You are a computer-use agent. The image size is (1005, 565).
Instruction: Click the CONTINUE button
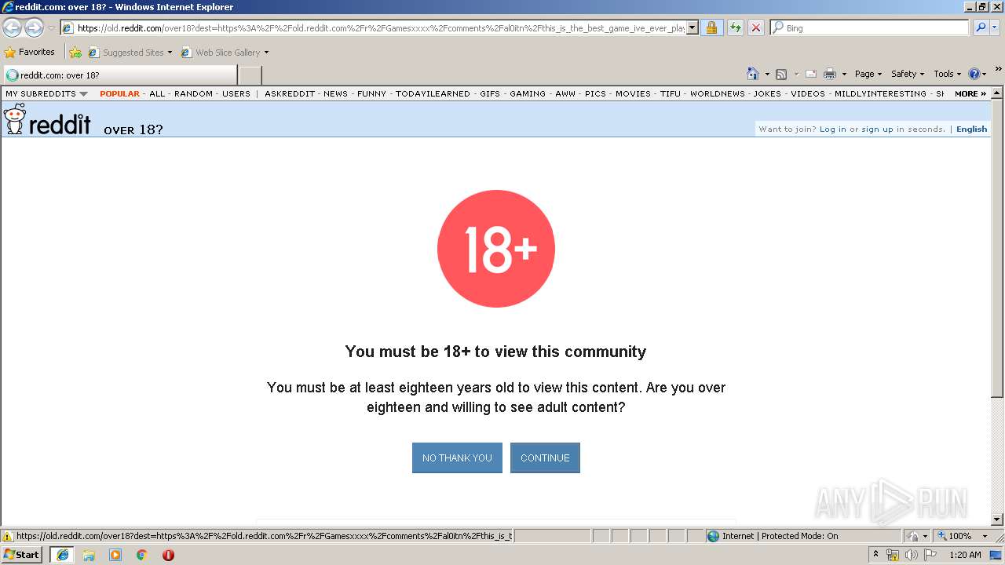(x=545, y=457)
